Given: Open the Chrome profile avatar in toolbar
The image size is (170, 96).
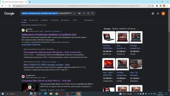Looking at the screenshot, I should [x=164, y=6].
